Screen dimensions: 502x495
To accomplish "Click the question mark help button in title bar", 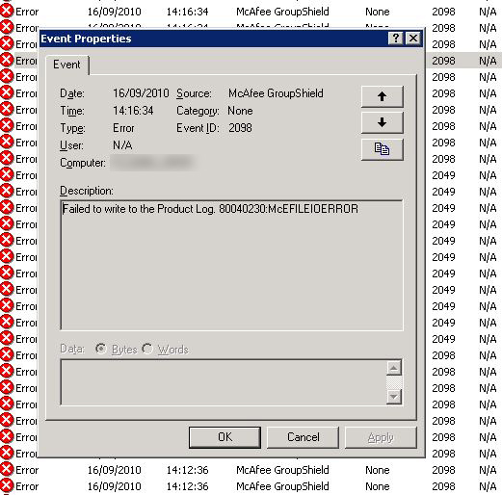I will [x=396, y=39].
